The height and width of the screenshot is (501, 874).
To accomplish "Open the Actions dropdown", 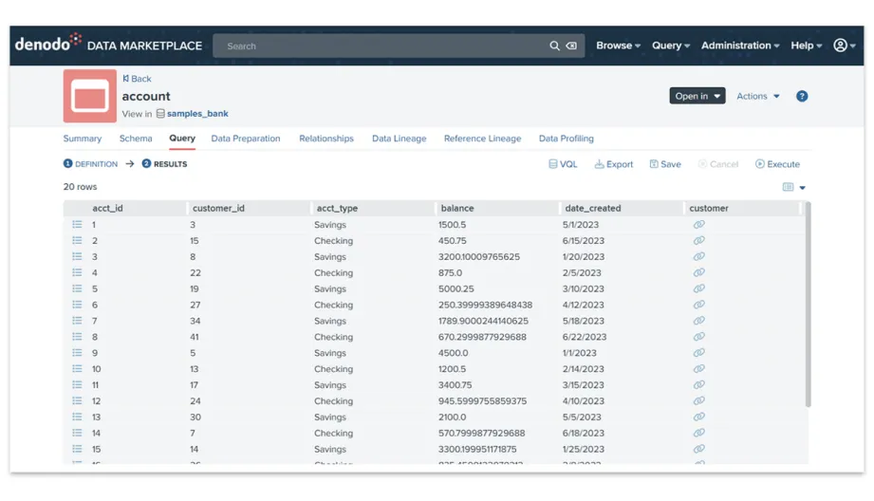I will (x=758, y=96).
